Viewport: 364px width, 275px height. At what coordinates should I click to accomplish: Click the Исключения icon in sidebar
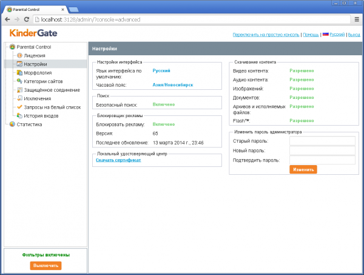pyautogui.click(x=19, y=98)
